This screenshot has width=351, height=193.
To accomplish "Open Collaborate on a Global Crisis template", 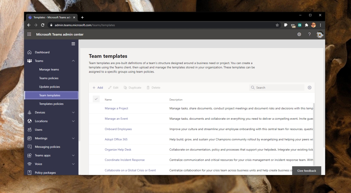I will (130, 170).
